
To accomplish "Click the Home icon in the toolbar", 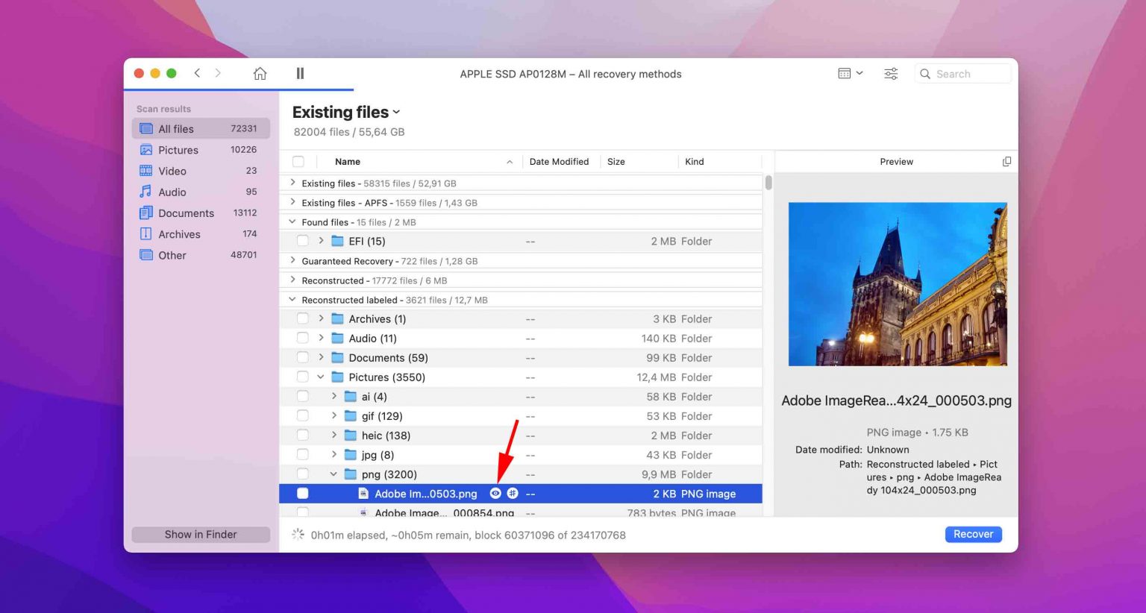I will 259,73.
